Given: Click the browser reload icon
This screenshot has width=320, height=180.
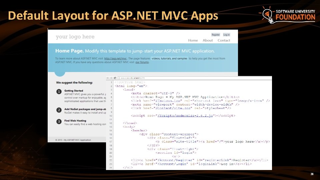Looking at the screenshot, I should [x=115, y=78].
